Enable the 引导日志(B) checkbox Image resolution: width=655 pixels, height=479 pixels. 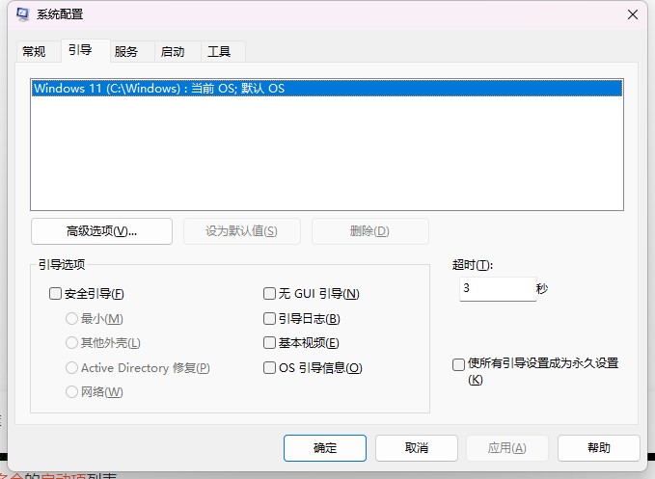pos(269,319)
